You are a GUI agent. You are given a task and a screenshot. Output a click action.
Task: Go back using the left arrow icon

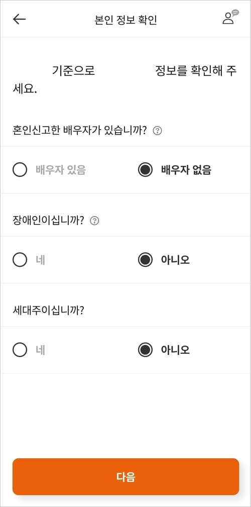pyautogui.click(x=20, y=19)
